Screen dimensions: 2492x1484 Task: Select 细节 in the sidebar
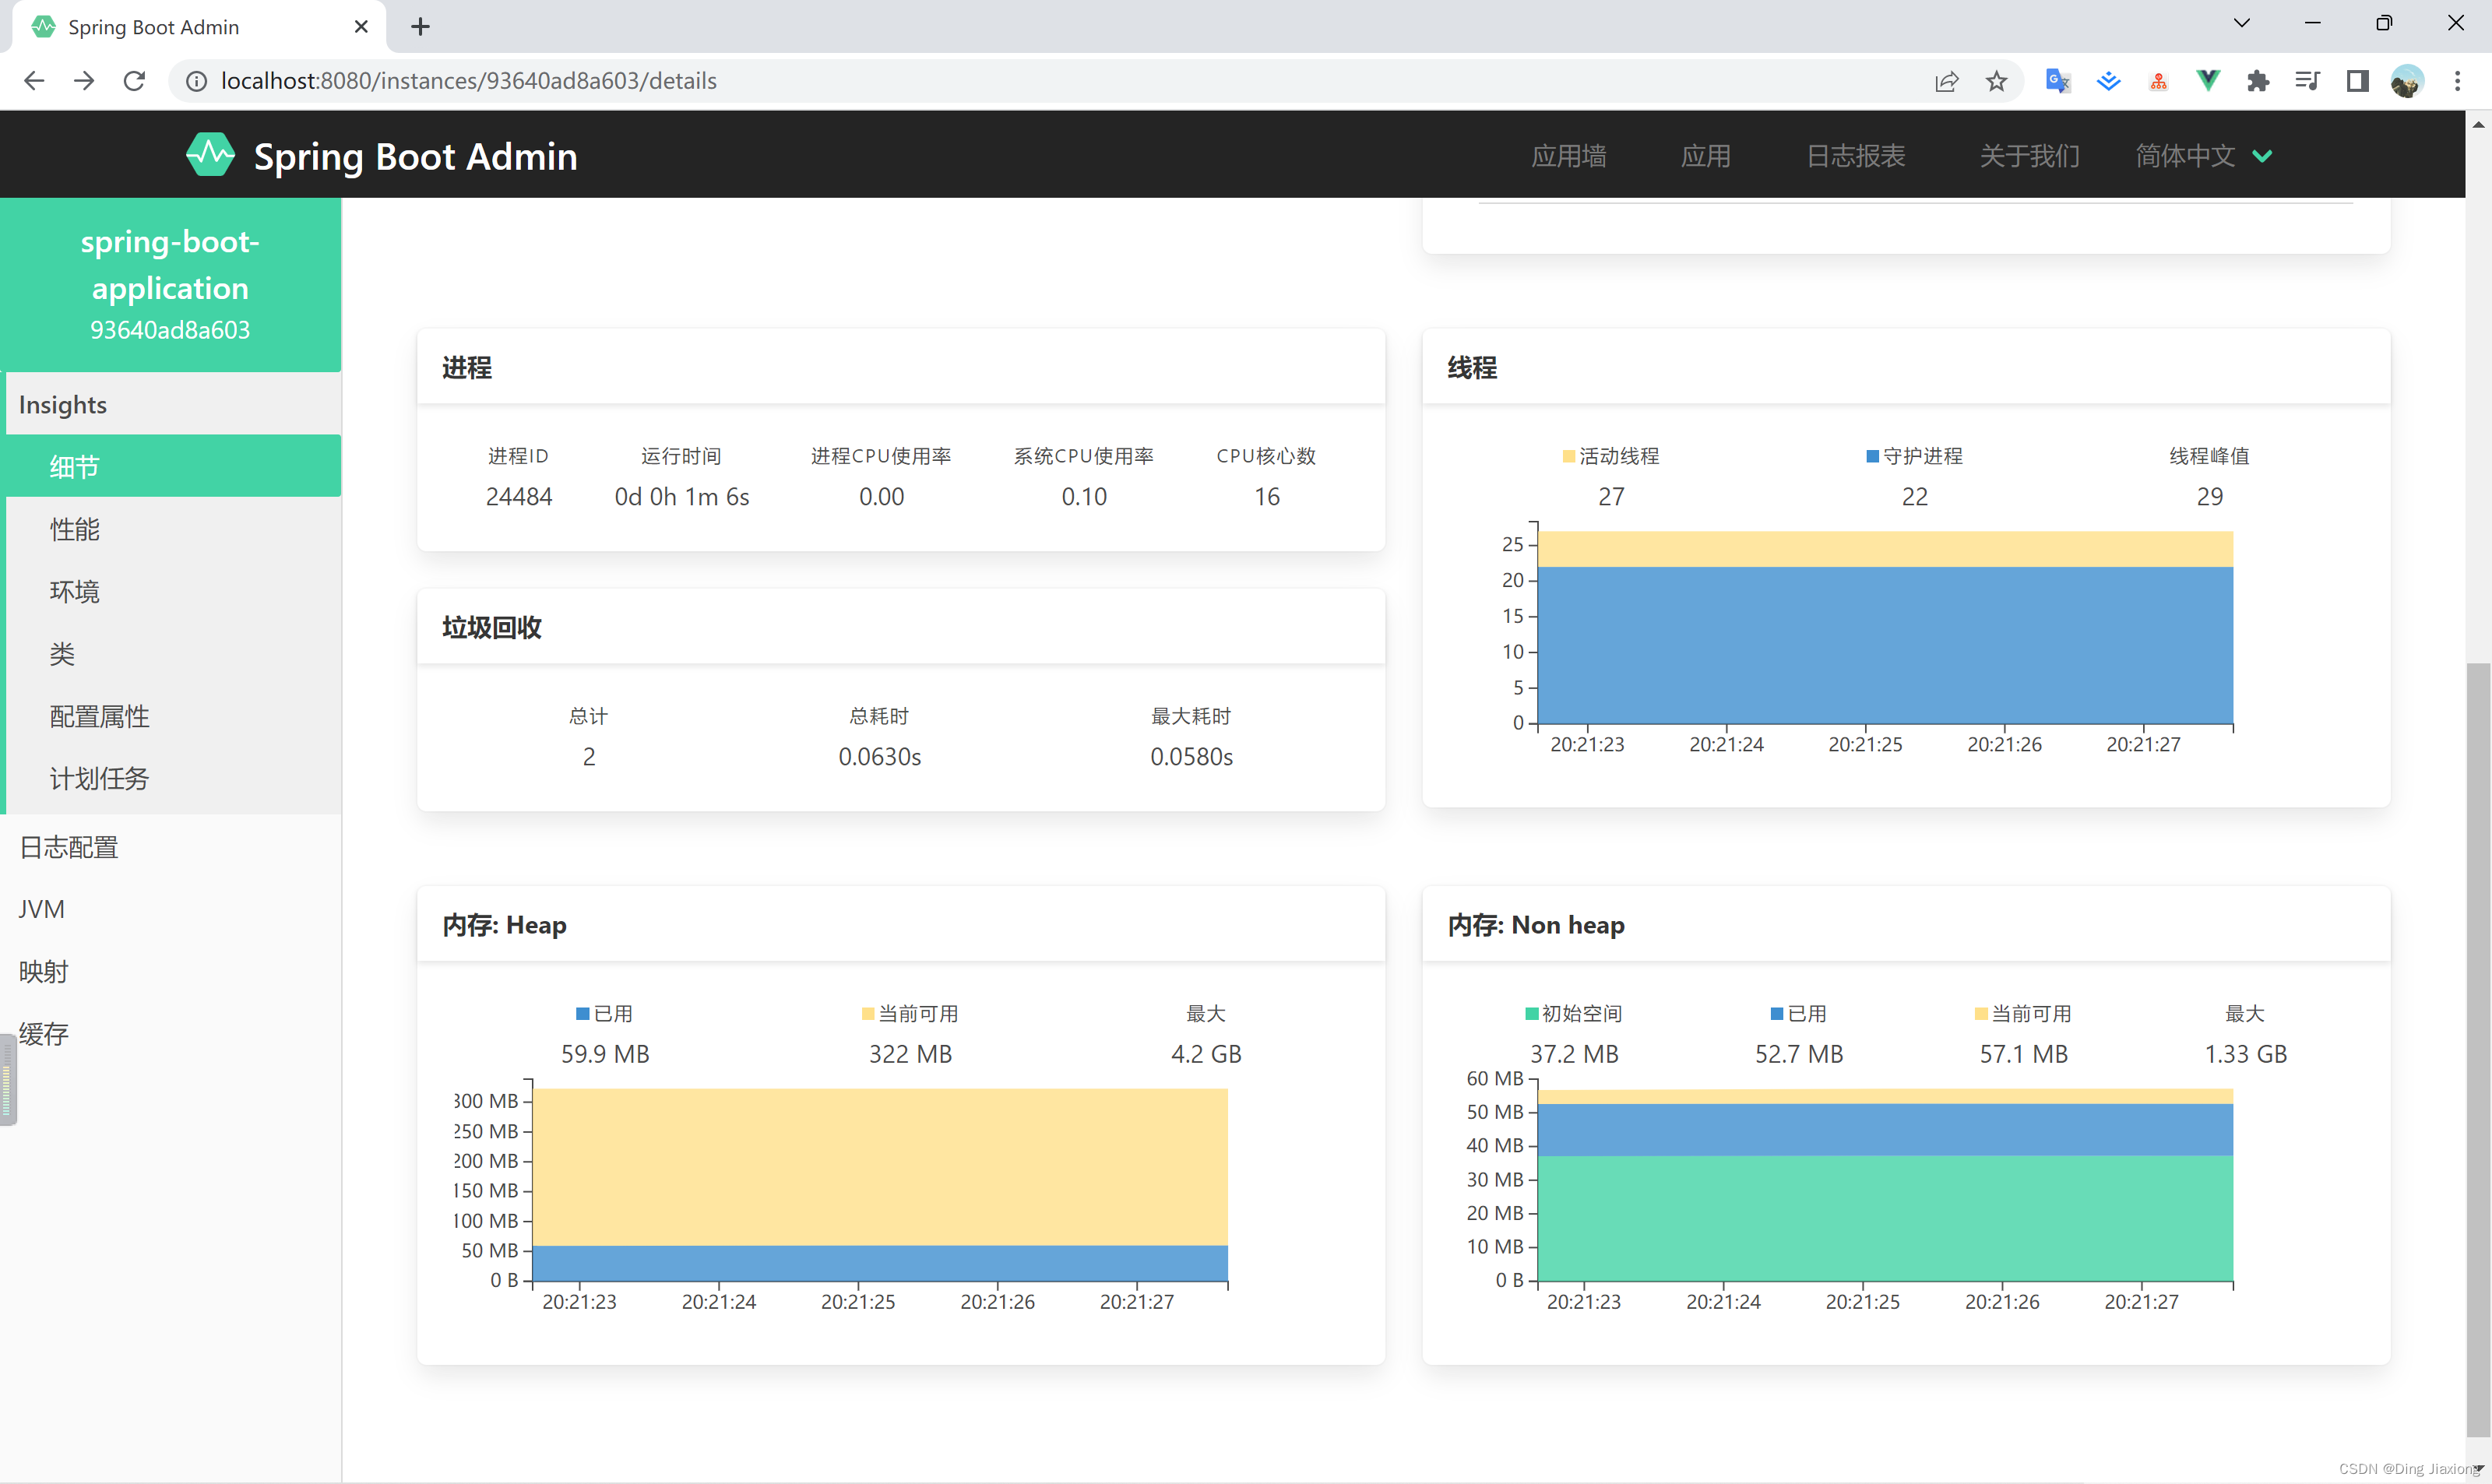173,466
